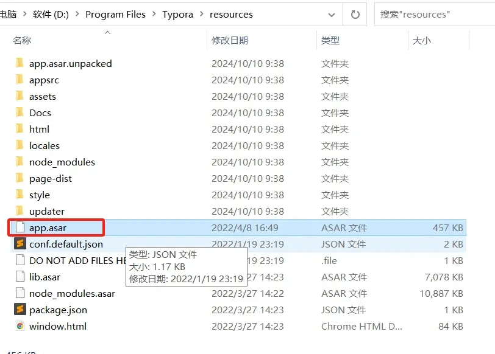Viewport: 495px width, 354px height.
Task: Select the window.html file name
Action: click(58, 326)
